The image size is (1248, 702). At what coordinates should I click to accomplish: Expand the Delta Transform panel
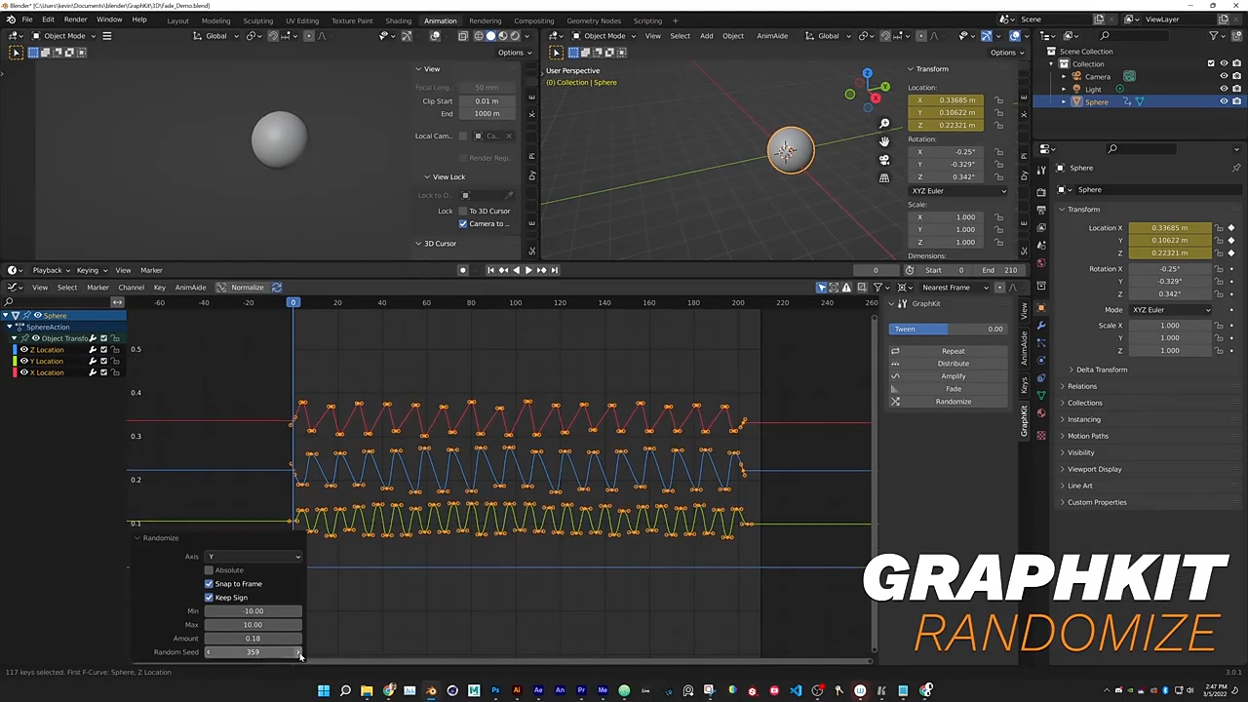(1101, 370)
